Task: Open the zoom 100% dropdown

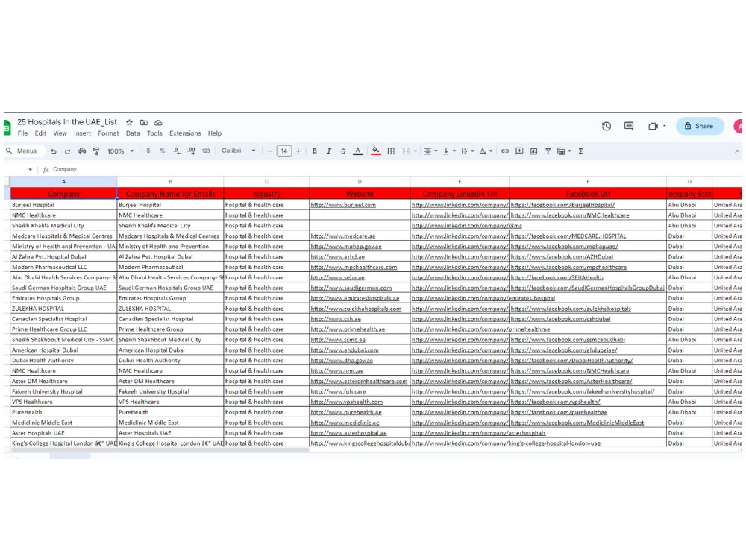Action: pos(120,151)
